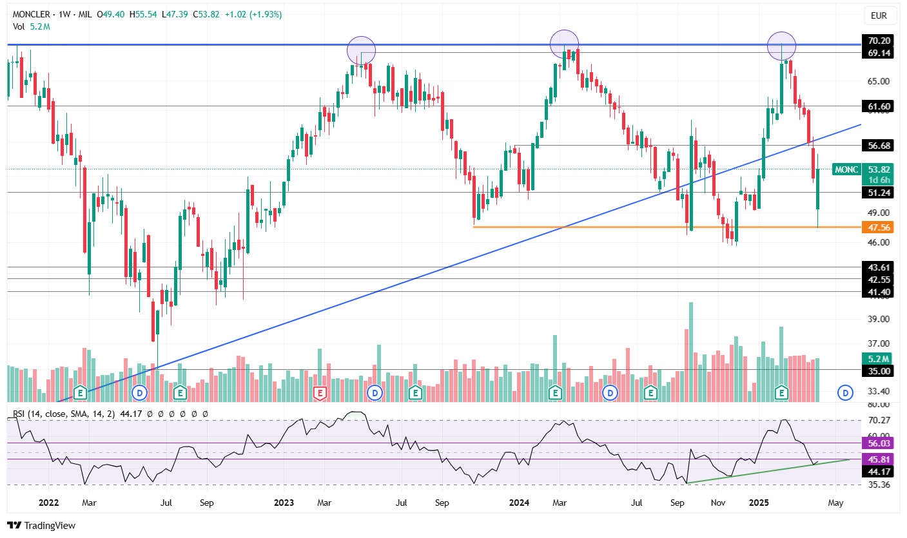Screen dimensions: 907x538
Task: Click the 2025 label on the time axis
Action: [758, 501]
